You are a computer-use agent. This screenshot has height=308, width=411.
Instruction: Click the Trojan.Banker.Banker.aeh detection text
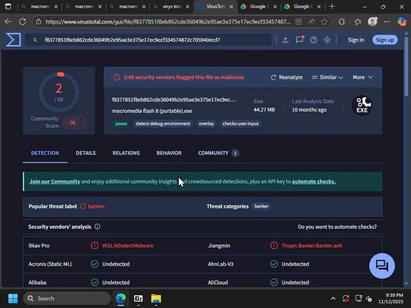pos(311,246)
